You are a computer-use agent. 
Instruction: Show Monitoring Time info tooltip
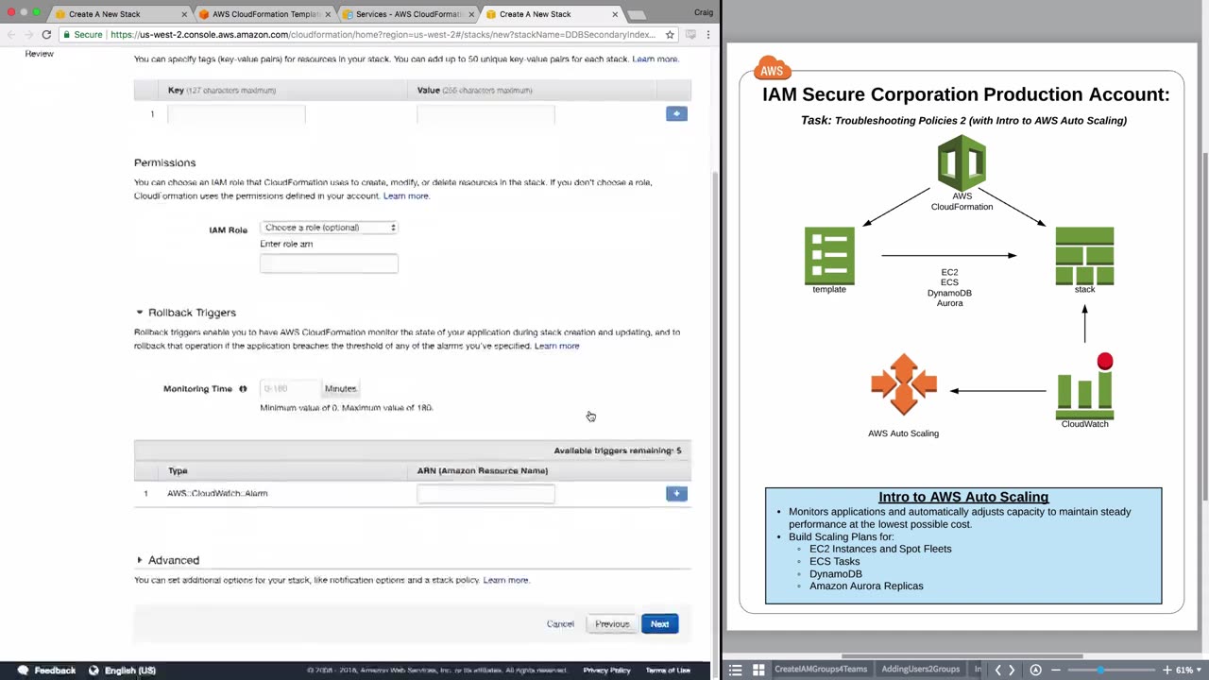click(x=243, y=388)
